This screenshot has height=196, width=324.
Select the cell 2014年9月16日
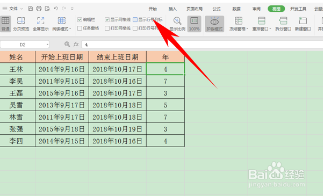[x=62, y=69]
